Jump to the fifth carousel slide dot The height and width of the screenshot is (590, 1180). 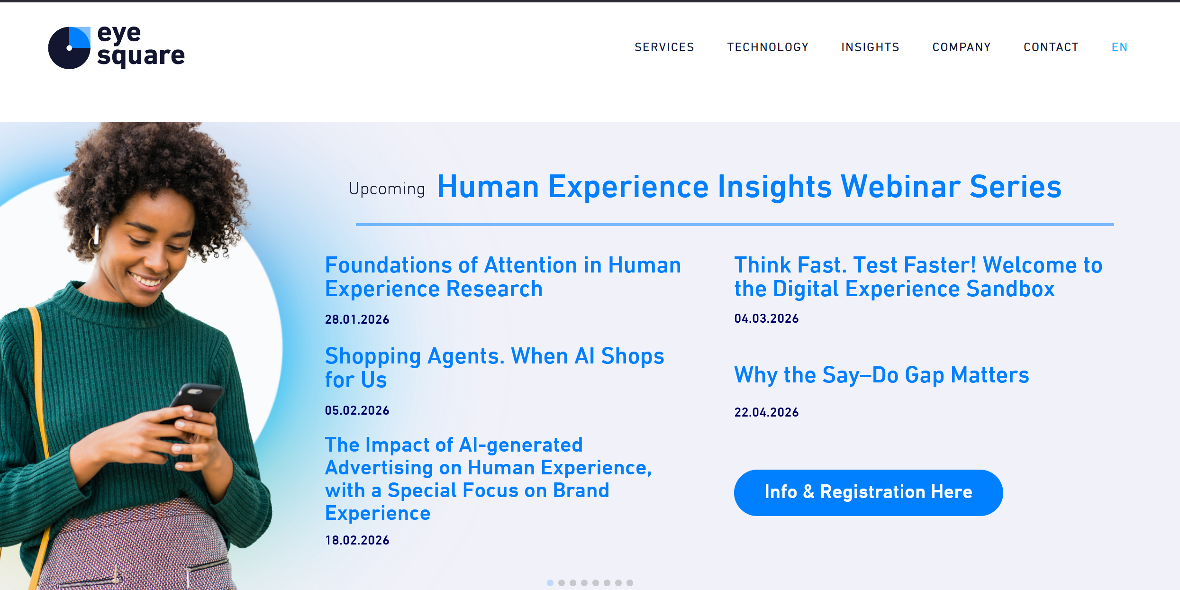tap(595, 583)
